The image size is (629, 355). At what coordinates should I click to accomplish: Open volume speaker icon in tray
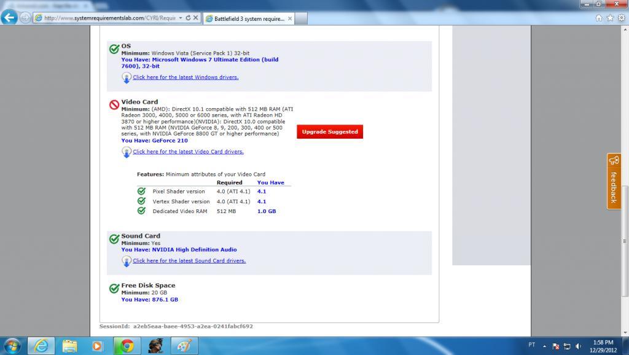tap(578, 346)
